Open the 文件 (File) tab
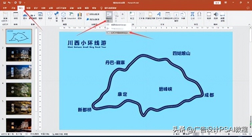This screenshot has width=252, height=137. pyautogui.click(x=5, y=8)
